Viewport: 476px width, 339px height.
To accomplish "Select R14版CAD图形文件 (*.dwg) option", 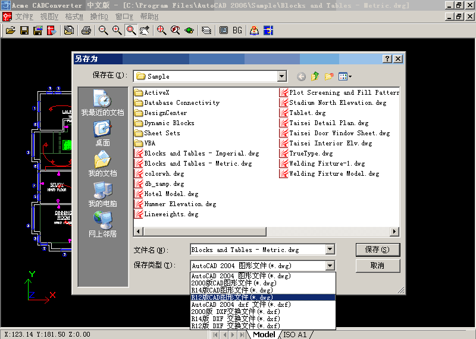I will pos(263,290).
